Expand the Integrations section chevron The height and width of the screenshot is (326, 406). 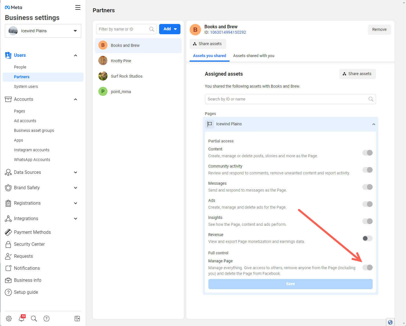point(76,219)
